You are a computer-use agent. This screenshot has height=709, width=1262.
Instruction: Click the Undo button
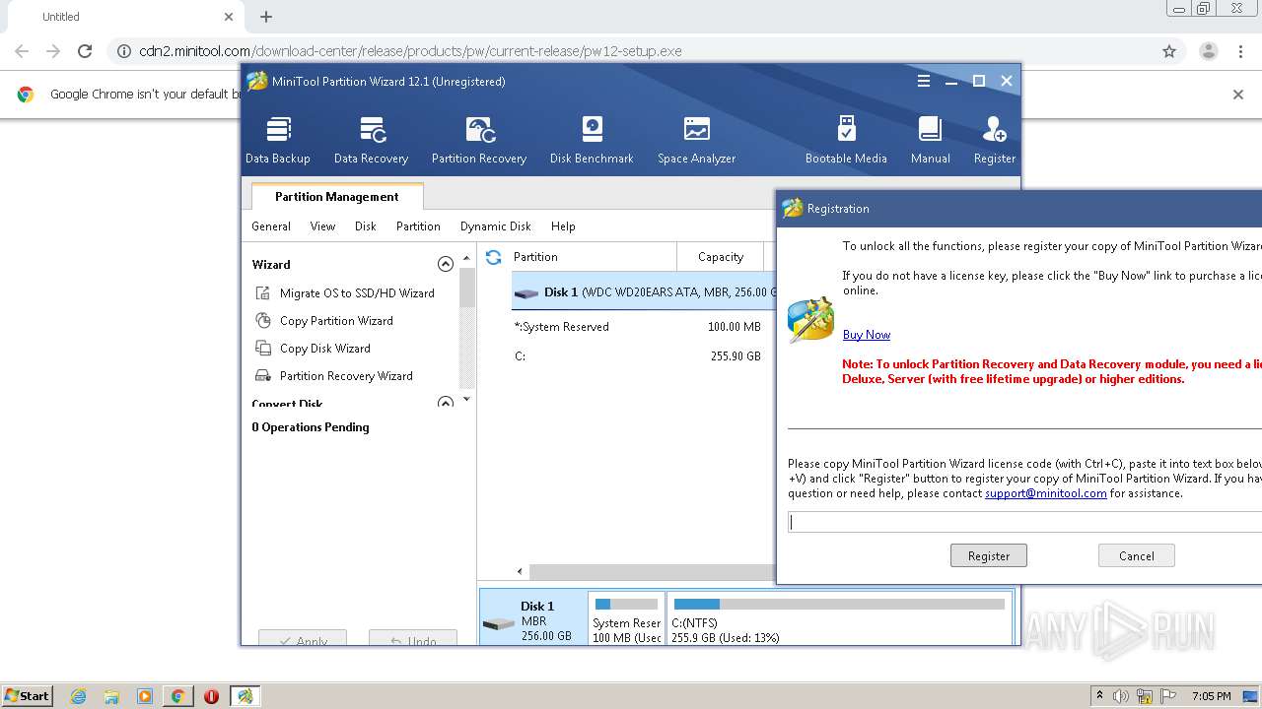(x=413, y=638)
